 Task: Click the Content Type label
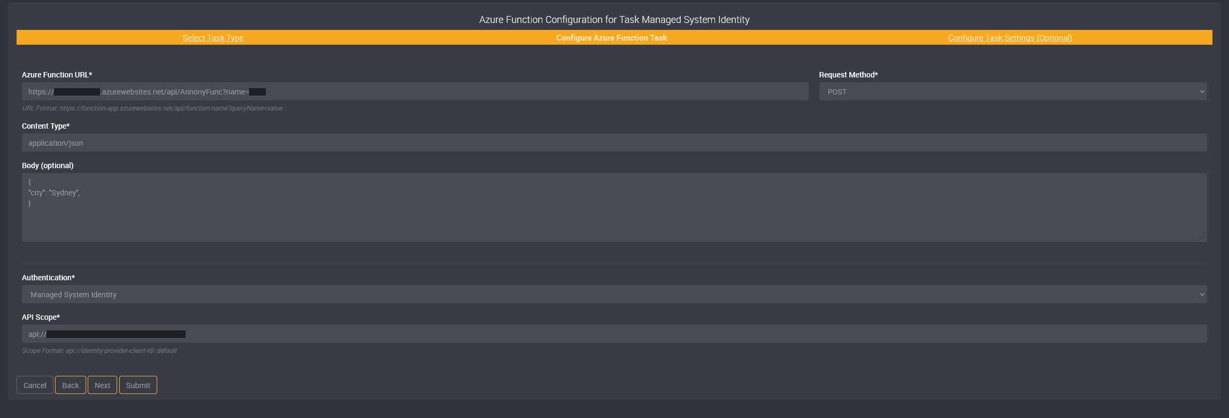click(x=46, y=126)
